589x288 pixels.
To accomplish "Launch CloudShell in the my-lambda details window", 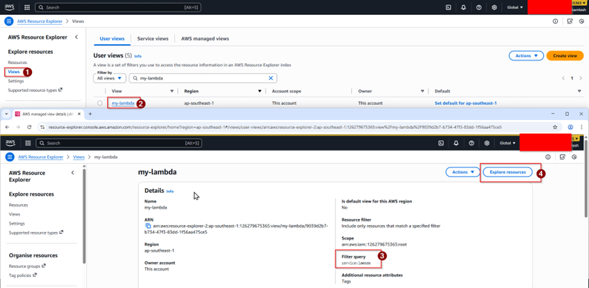I will [x=441, y=143].
